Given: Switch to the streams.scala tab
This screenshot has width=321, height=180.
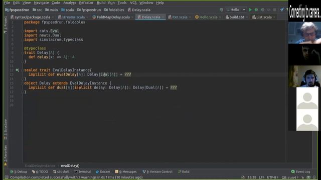Looking at the screenshot, I should [x=73, y=17].
